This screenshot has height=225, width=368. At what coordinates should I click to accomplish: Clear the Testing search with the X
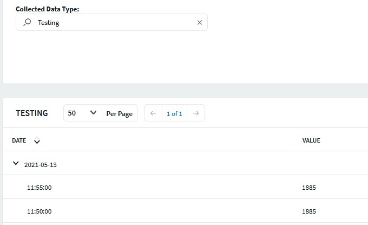pos(199,23)
